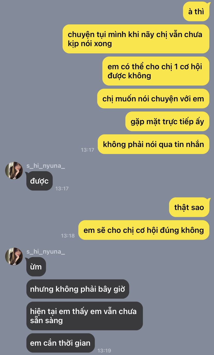This screenshot has height=355, width=214.
Task: Select the "em cần thời gian" message
Action: [60, 343]
